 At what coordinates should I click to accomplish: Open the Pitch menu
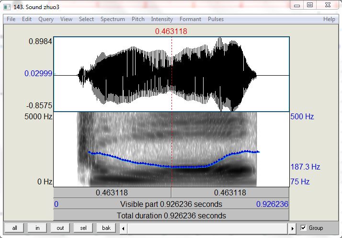click(138, 19)
